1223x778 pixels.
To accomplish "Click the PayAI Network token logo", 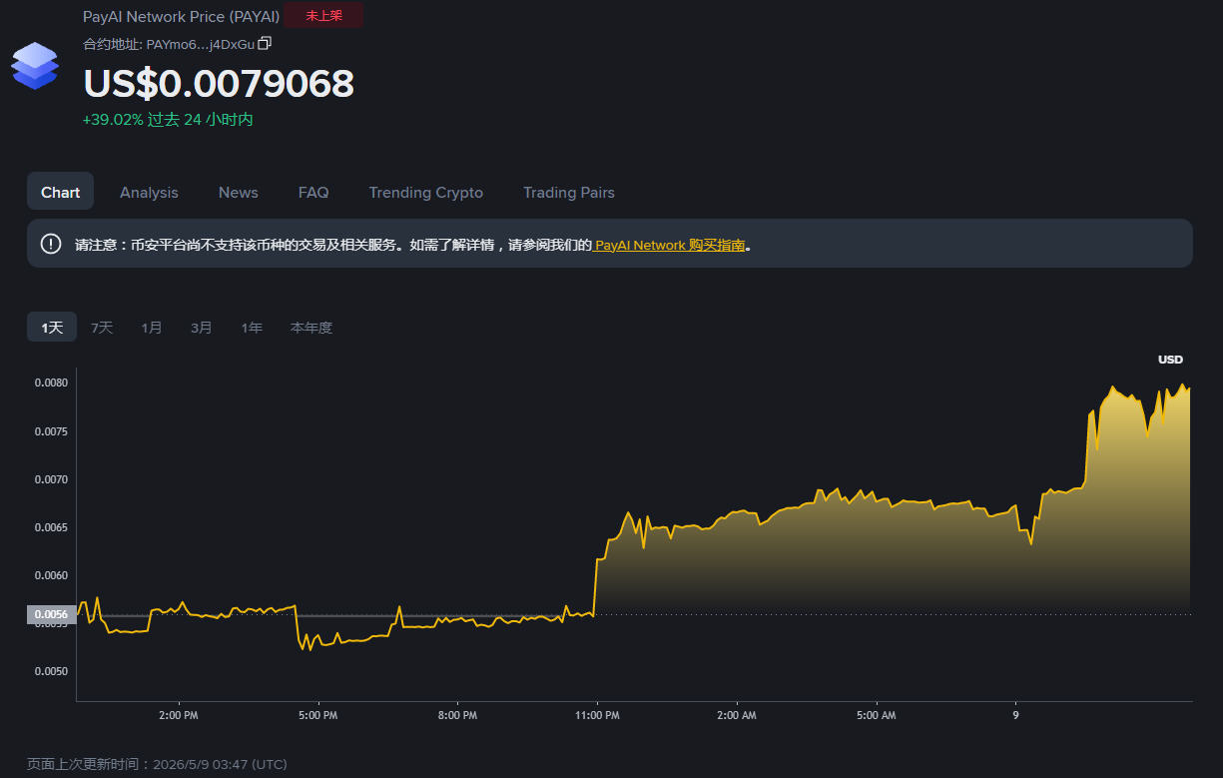I will [35, 66].
